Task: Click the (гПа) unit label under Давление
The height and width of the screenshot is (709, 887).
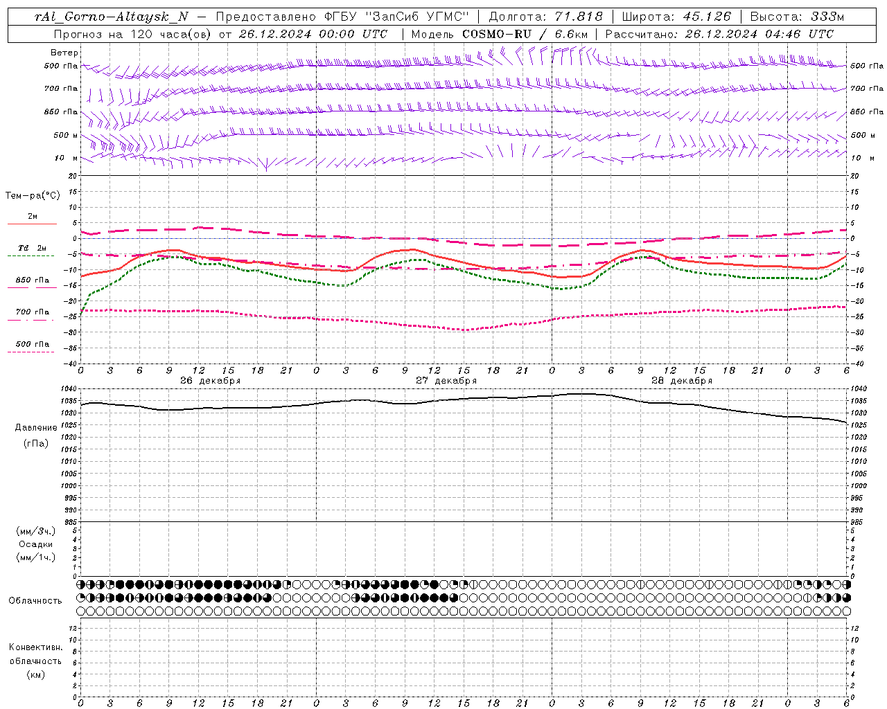Action: tap(36, 443)
